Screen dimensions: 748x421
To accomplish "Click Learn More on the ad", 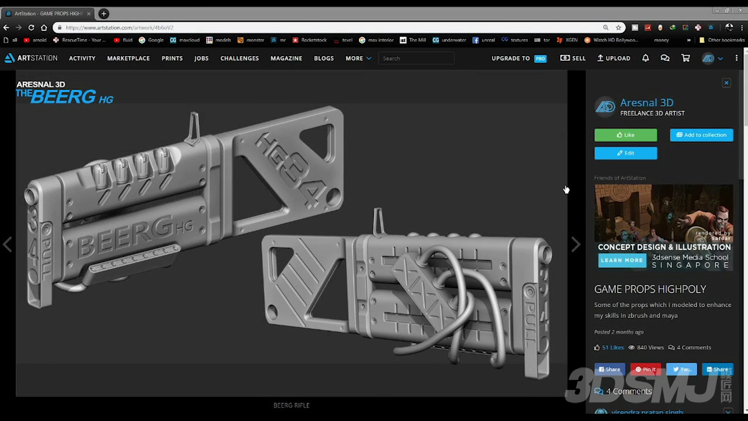I will [x=621, y=260].
